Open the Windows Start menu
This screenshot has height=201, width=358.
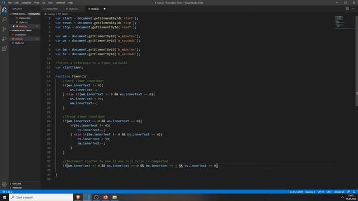point(4,197)
